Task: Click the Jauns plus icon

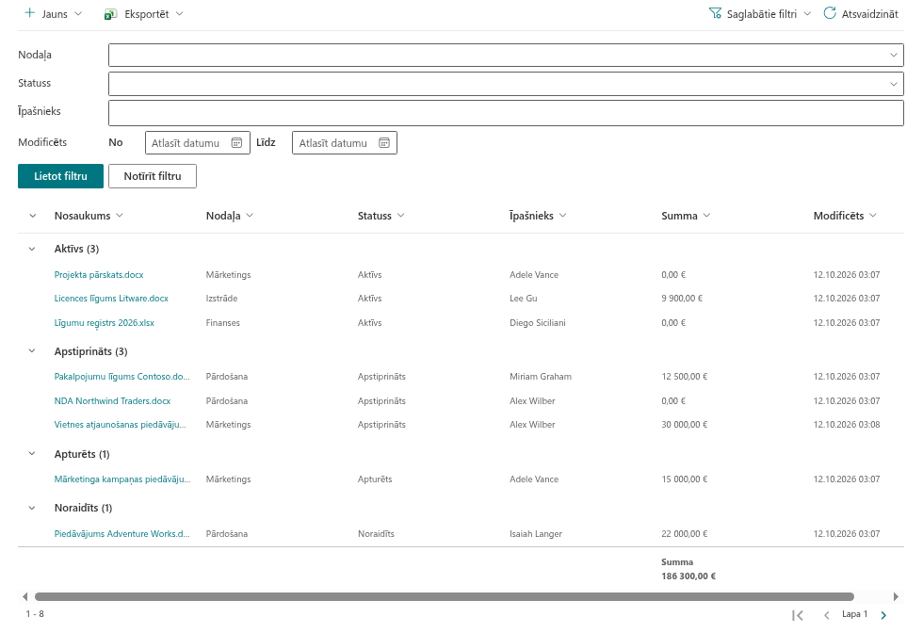Action: click(x=29, y=13)
